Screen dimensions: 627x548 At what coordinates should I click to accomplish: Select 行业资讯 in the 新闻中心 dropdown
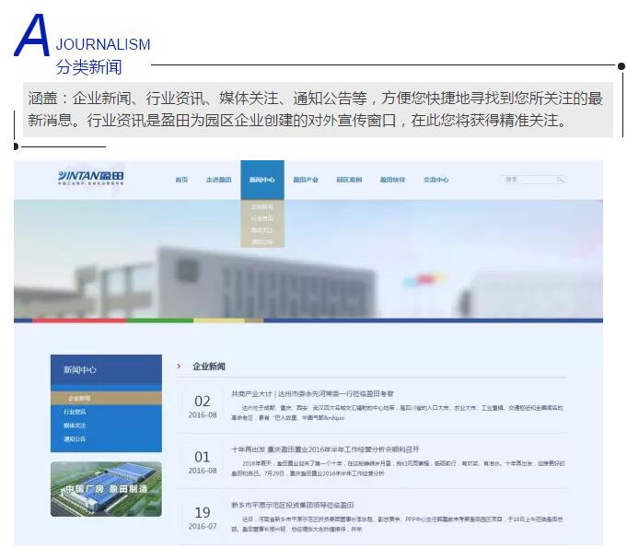point(261,218)
